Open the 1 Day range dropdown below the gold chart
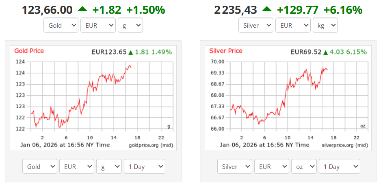The image size is (383, 186). click(145, 166)
